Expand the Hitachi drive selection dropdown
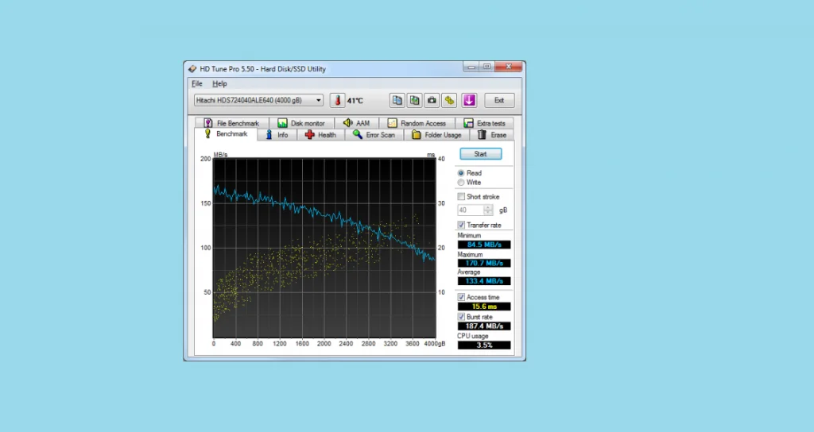Viewport: 814px width, 432px height. tap(258, 100)
